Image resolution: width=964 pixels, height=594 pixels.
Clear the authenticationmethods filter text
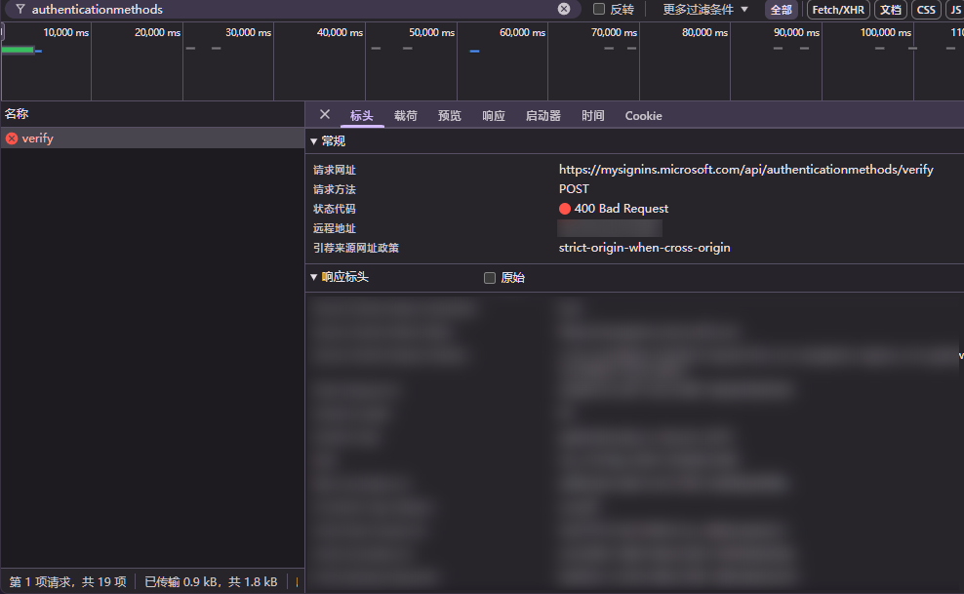564,9
